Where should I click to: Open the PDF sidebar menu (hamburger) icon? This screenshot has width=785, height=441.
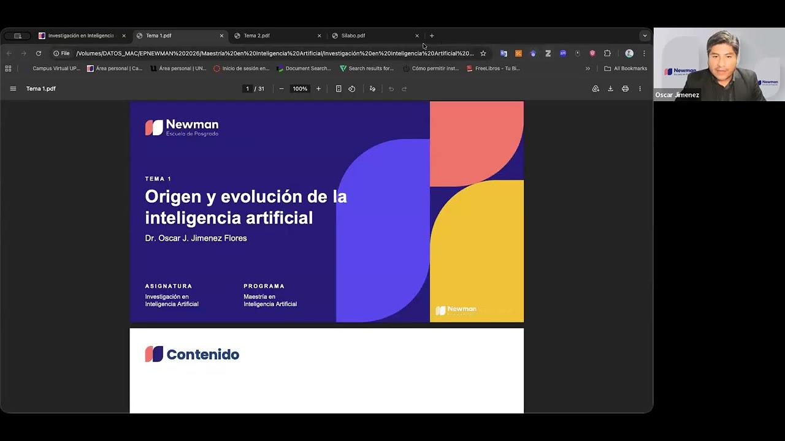13,89
